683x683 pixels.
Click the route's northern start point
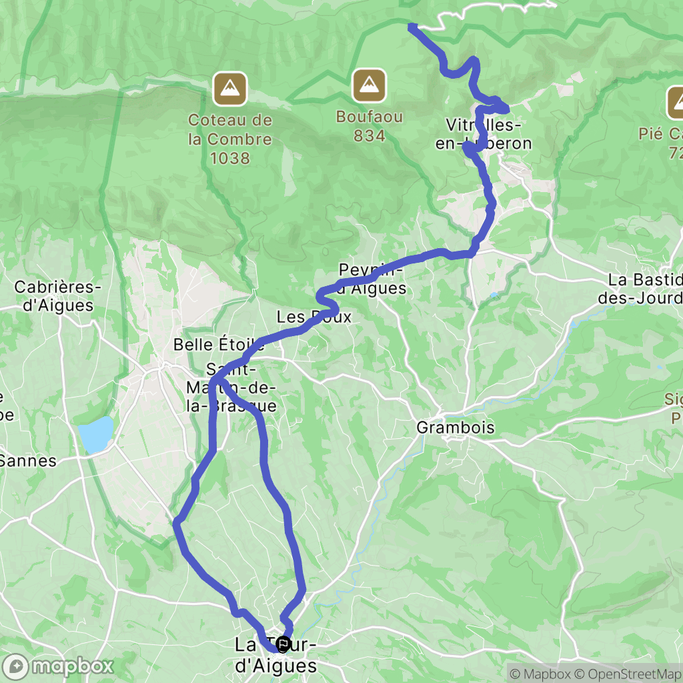tap(412, 27)
